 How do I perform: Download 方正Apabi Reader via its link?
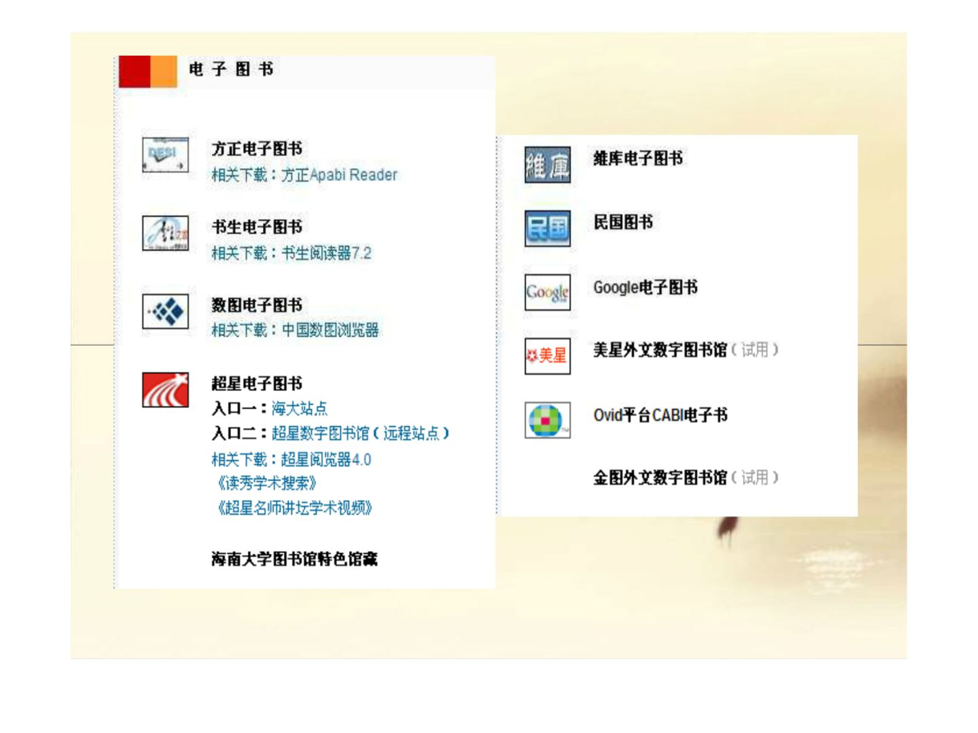[x=339, y=175]
